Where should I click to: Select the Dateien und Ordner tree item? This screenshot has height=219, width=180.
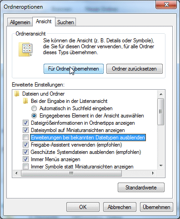pos(43,94)
